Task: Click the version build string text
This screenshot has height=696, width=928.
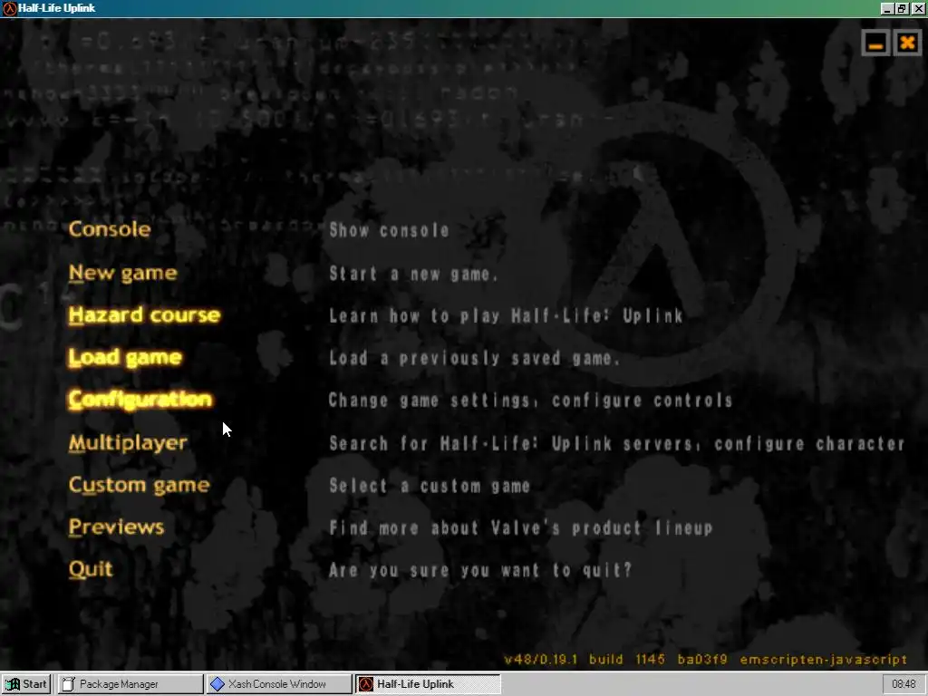Action: click(705, 660)
